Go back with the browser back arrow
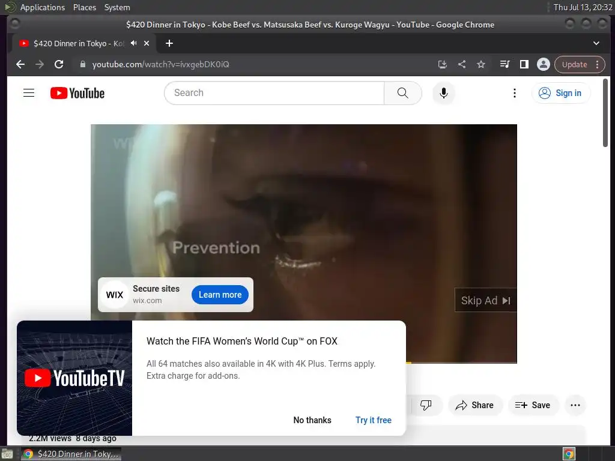Viewport: 615px width, 461px height. click(x=20, y=64)
